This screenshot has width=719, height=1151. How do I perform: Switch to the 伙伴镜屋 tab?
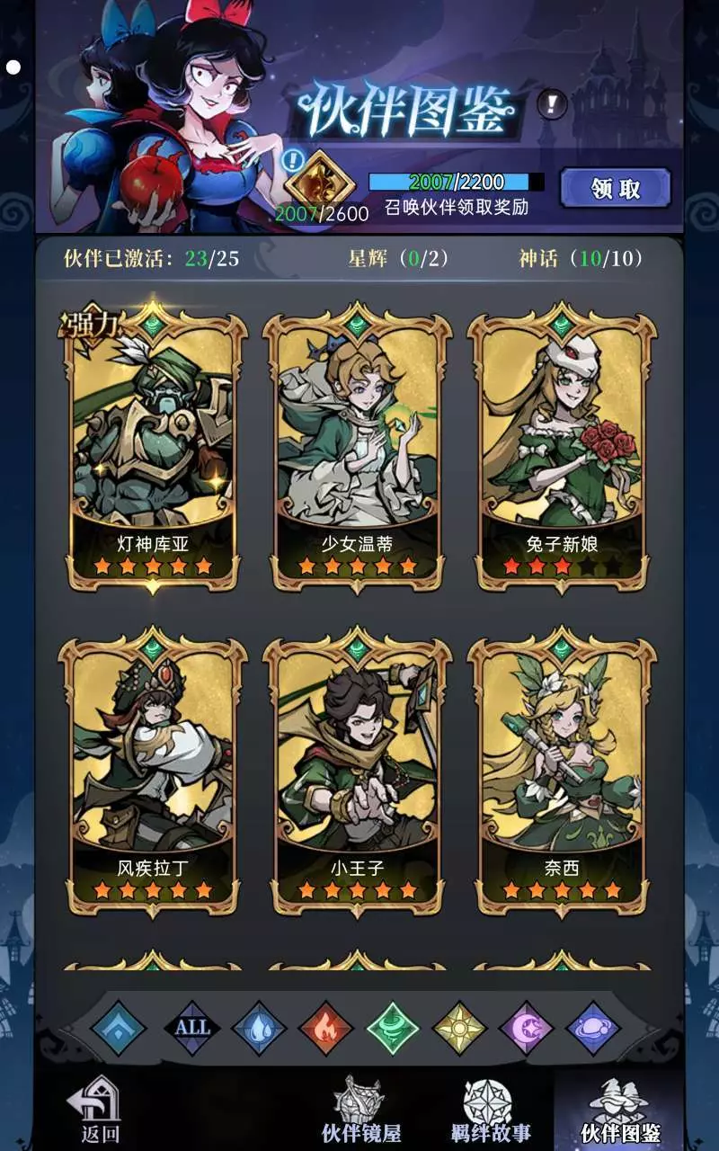[x=361, y=1110]
